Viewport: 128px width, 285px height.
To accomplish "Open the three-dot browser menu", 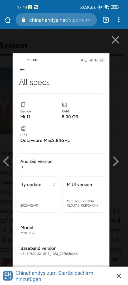I will pyautogui.click(x=119, y=20).
